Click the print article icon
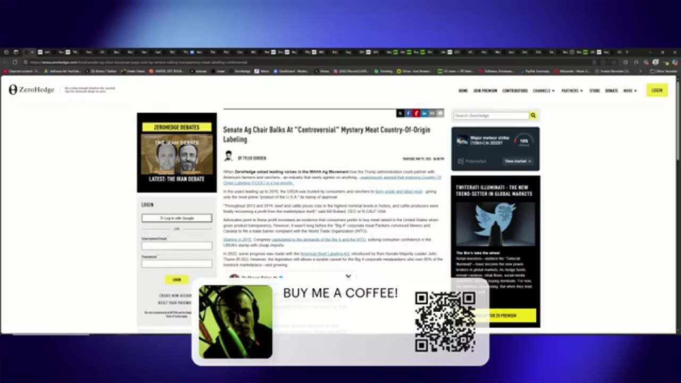681x383 pixels. pyautogui.click(x=440, y=113)
